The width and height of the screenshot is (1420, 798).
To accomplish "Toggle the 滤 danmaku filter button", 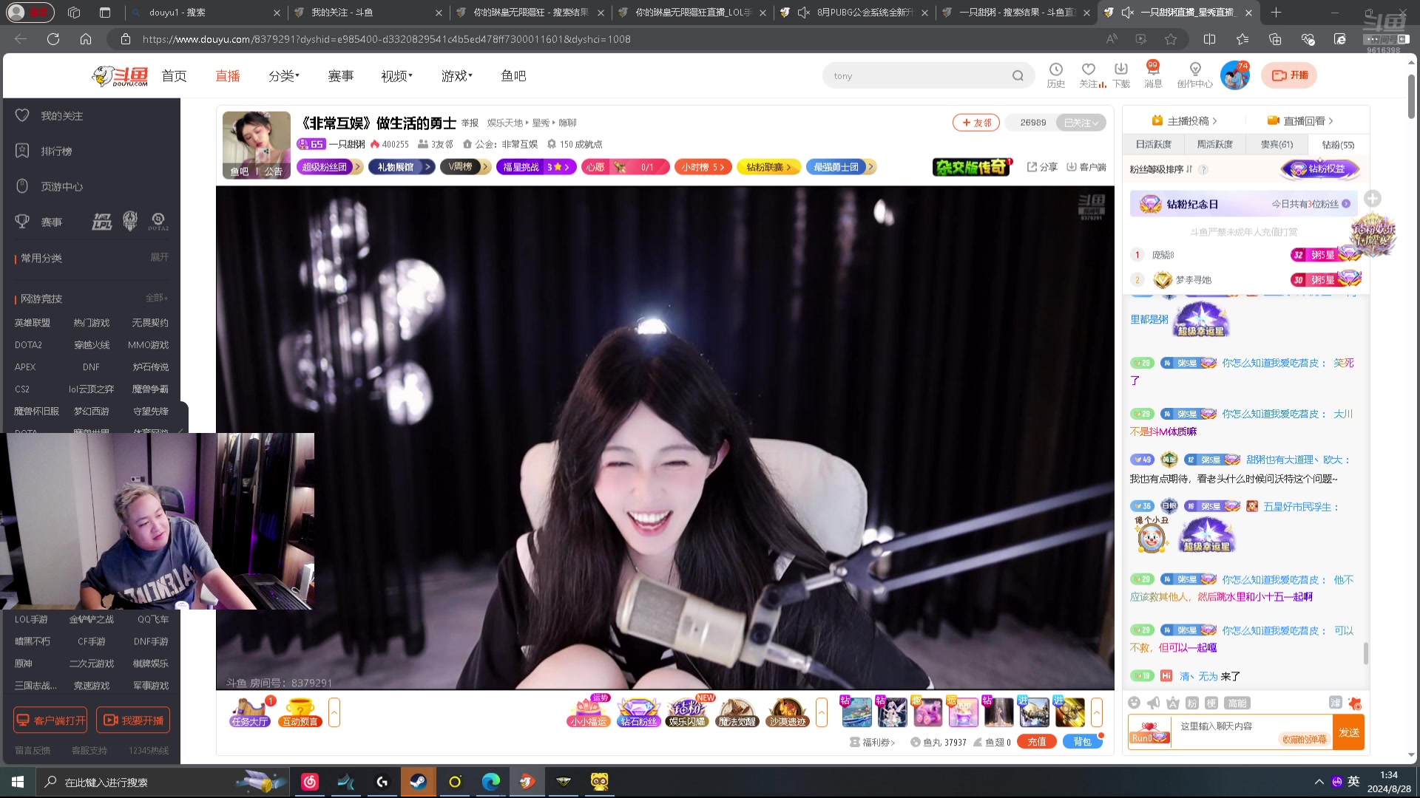I will click(1335, 703).
